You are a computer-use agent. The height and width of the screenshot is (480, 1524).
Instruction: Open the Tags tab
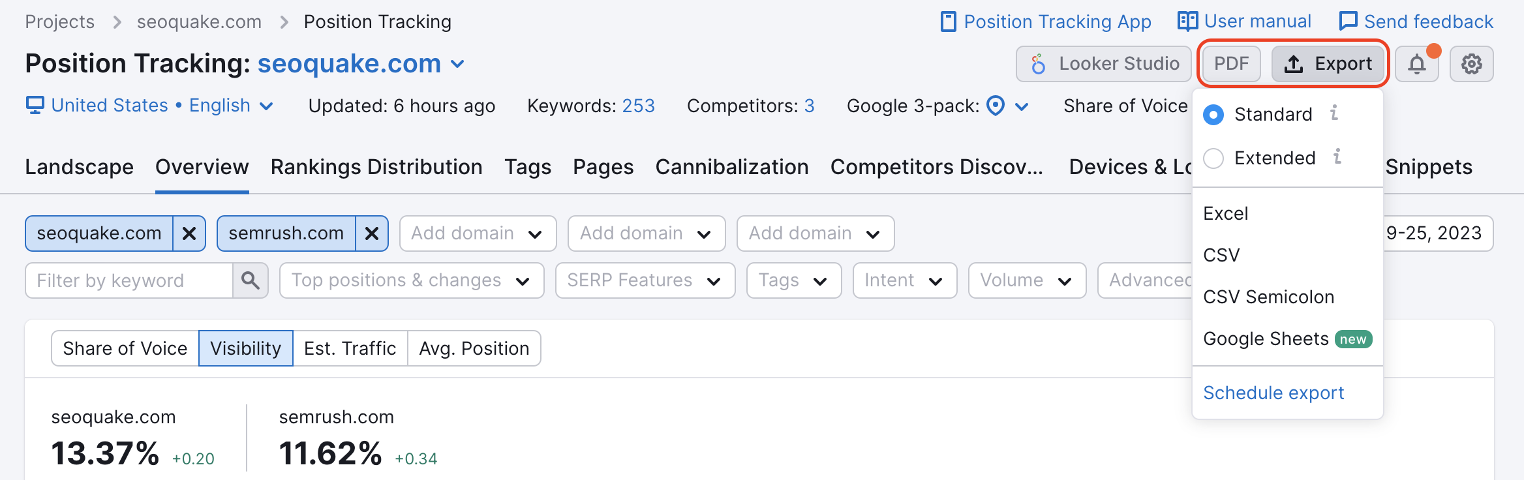coord(528,167)
